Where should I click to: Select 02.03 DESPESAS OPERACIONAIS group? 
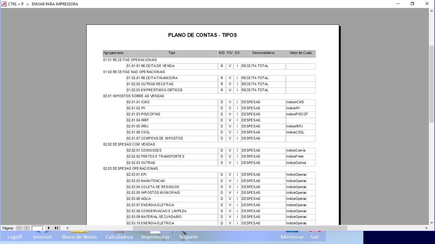click(x=130, y=169)
